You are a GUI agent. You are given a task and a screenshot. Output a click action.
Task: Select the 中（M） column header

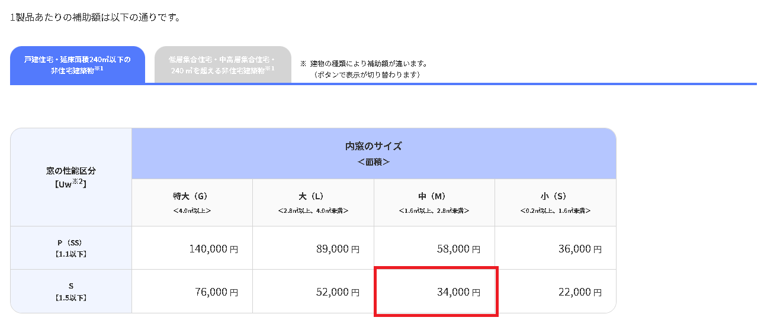click(x=434, y=202)
